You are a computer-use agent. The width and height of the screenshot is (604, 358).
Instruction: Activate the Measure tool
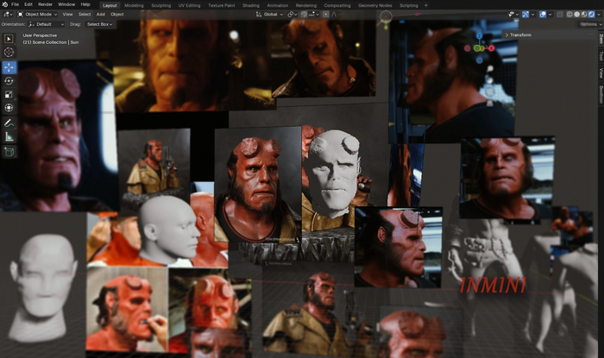coord(9,137)
